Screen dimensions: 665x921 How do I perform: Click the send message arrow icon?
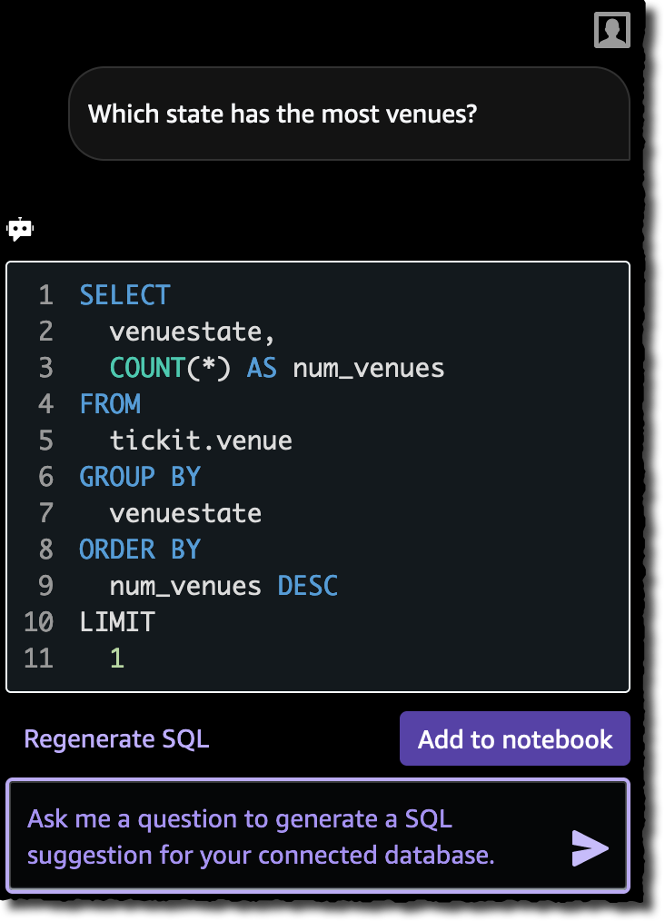coord(591,849)
